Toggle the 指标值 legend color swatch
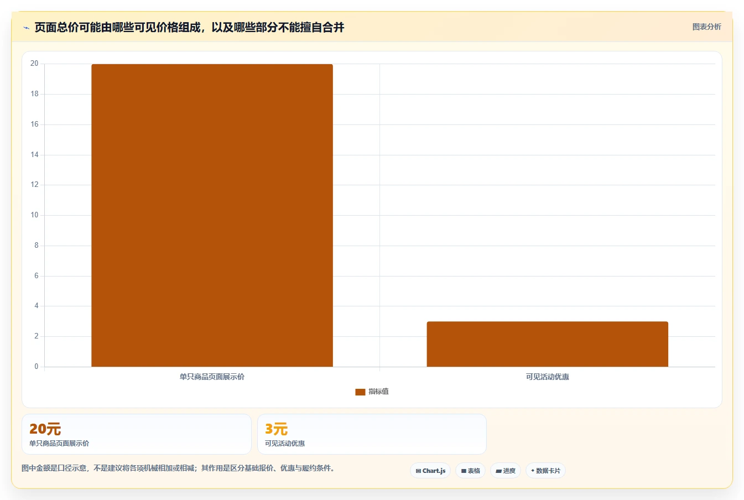The width and height of the screenshot is (744, 500). point(360,392)
